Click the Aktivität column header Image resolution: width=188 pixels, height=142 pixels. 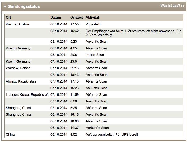click(92, 18)
